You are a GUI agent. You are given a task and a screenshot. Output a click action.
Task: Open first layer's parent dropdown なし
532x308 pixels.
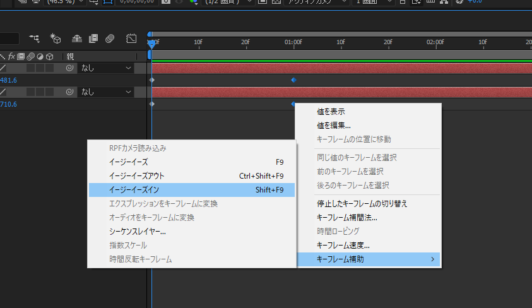(105, 68)
